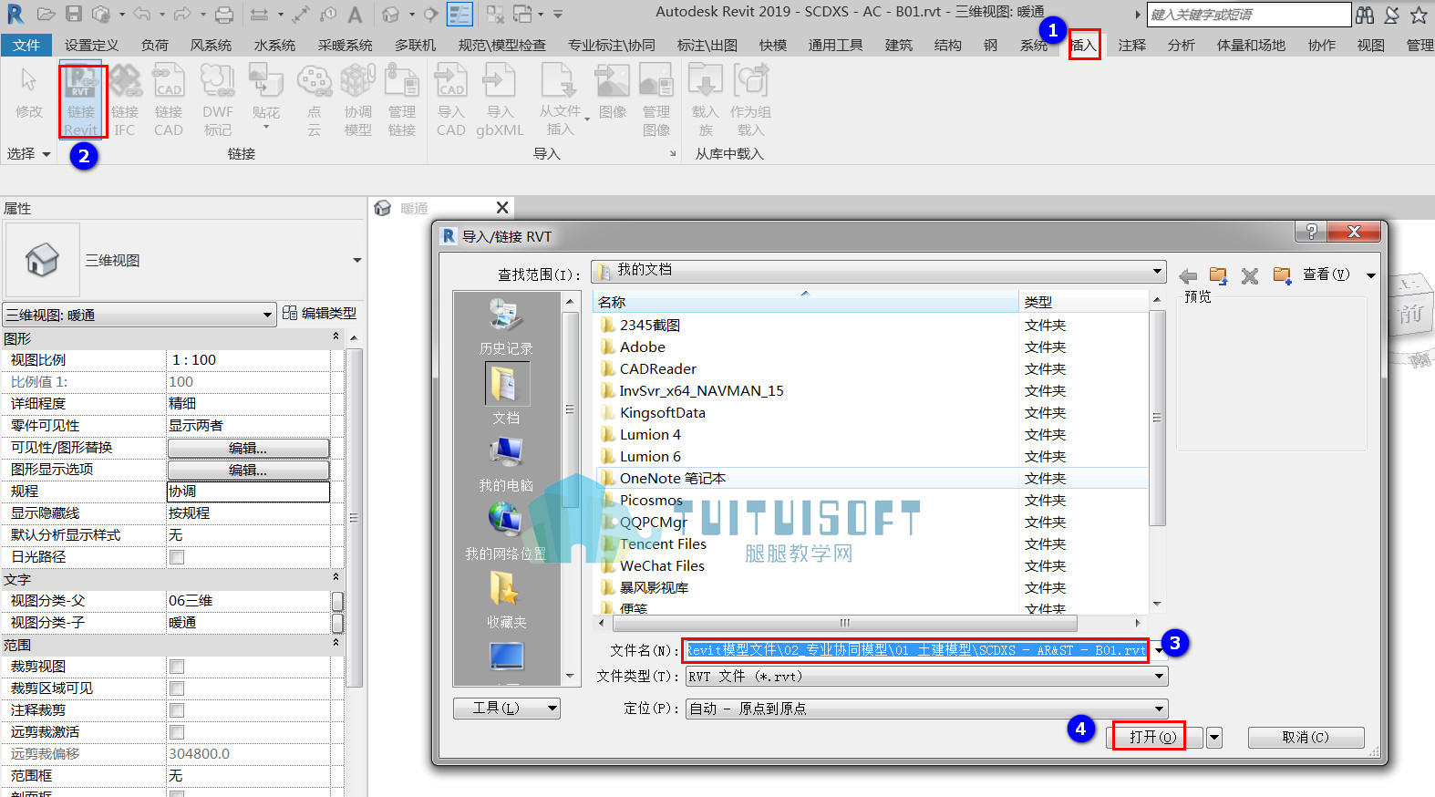The height and width of the screenshot is (797, 1435).
Task: Click 编辑类型 (Edit Type) in Properties
Action: [320, 313]
